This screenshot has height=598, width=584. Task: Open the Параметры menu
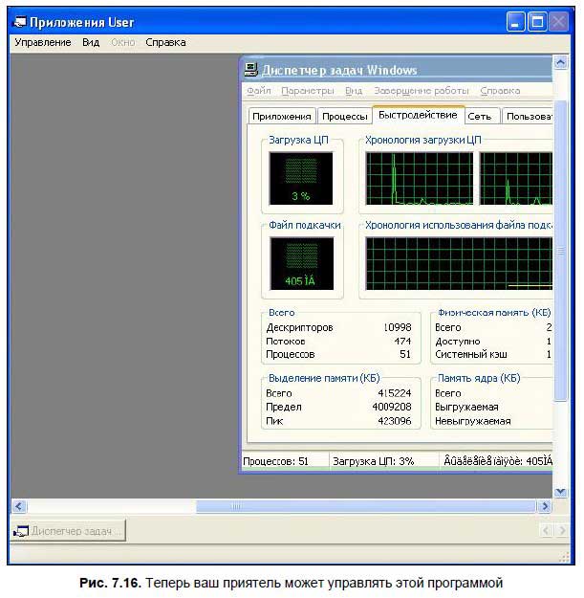pyautogui.click(x=307, y=91)
